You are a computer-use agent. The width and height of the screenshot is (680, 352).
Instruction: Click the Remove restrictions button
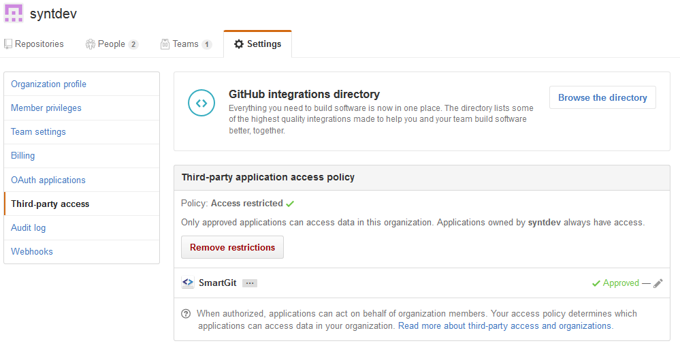[x=232, y=247]
